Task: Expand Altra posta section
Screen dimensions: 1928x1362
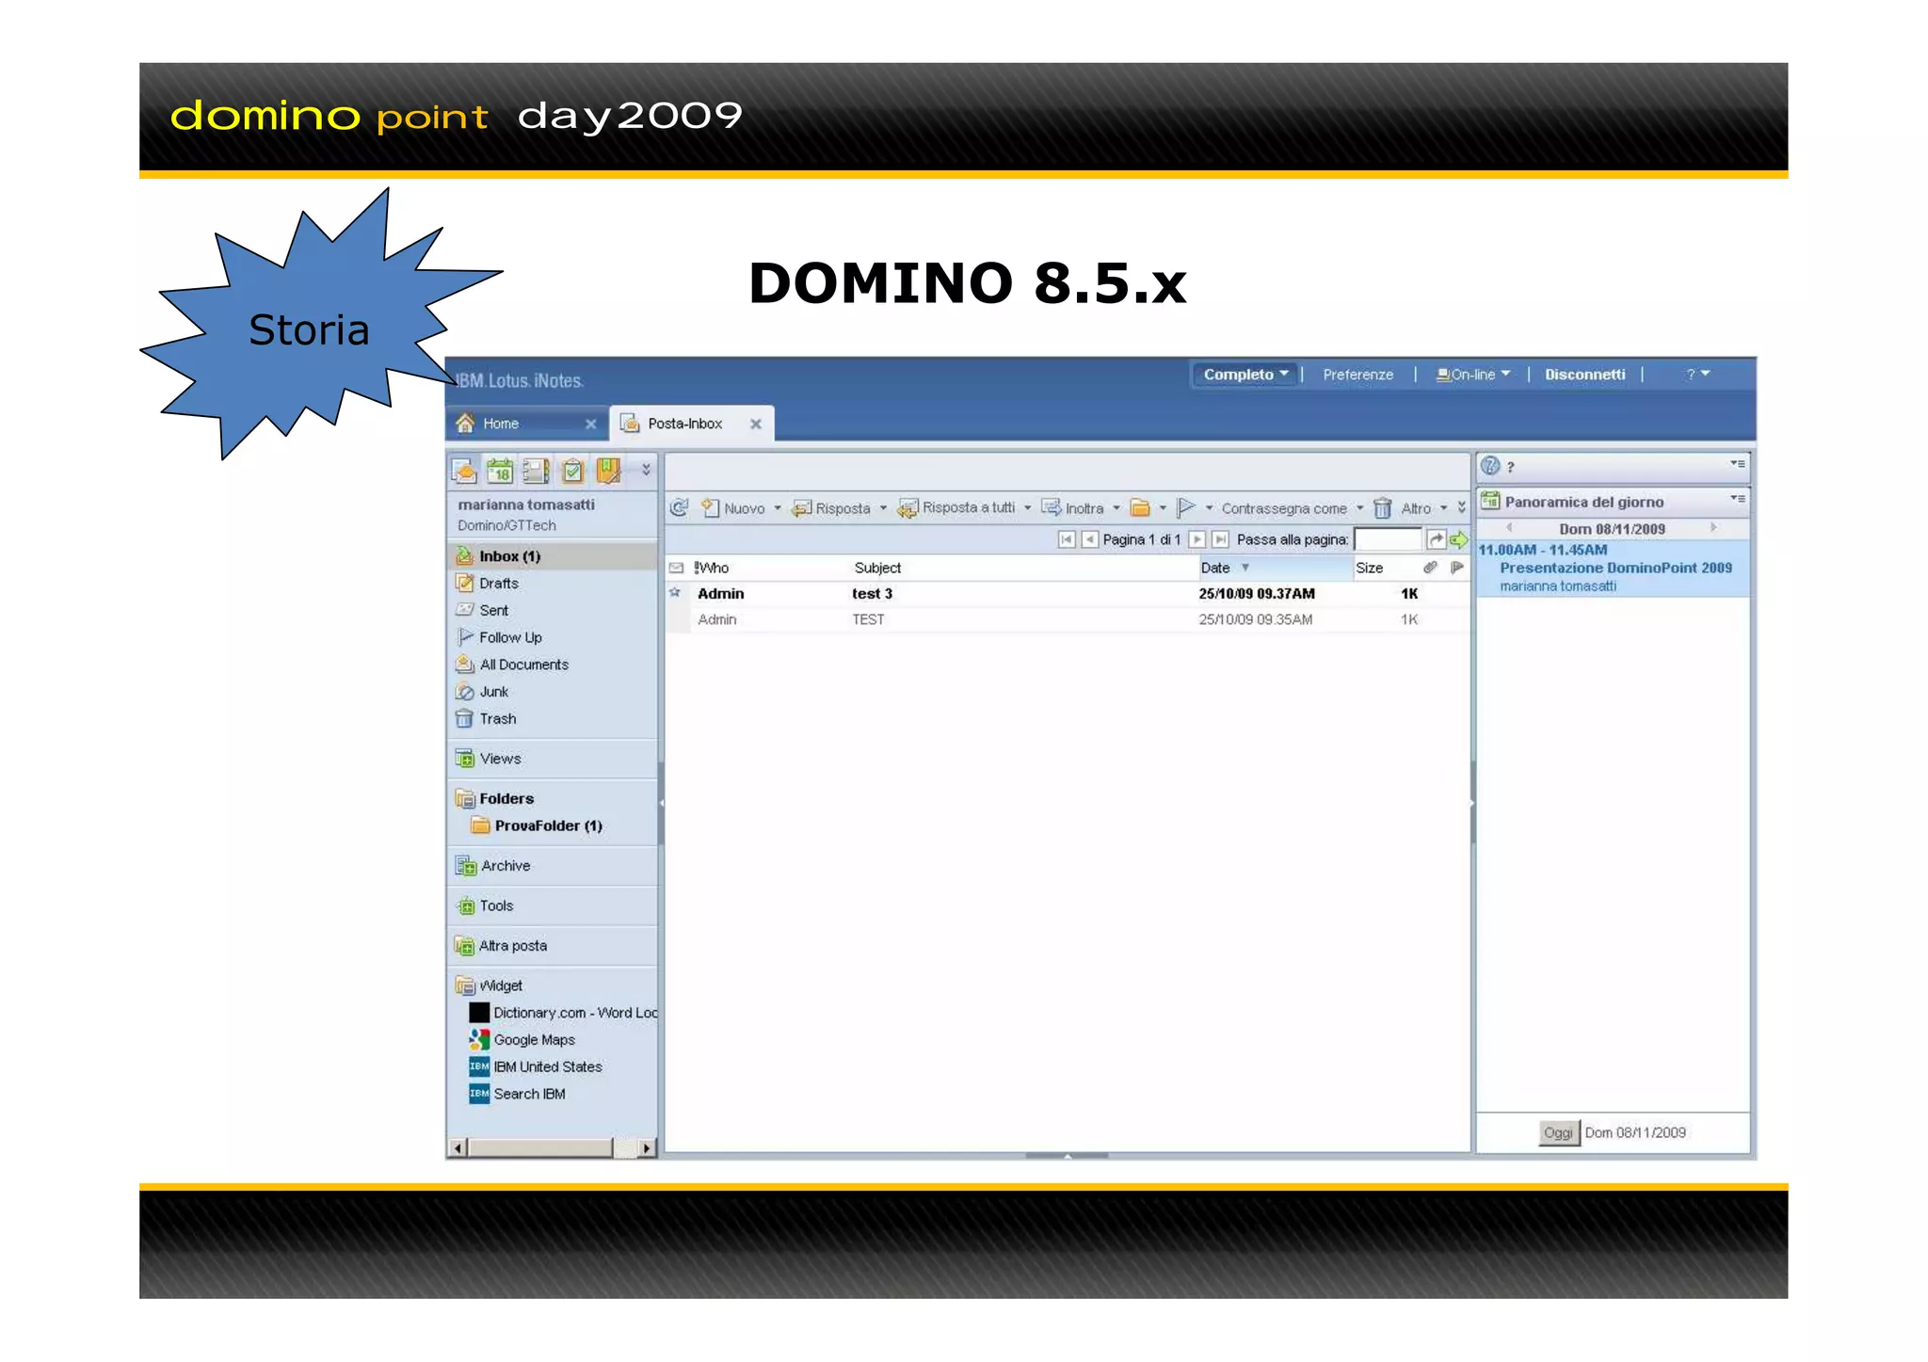Action: 512,946
